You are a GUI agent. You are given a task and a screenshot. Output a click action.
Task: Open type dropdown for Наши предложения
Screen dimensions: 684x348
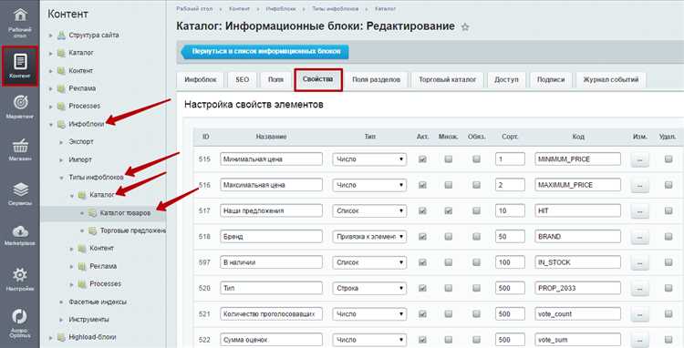tap(369, 210)
